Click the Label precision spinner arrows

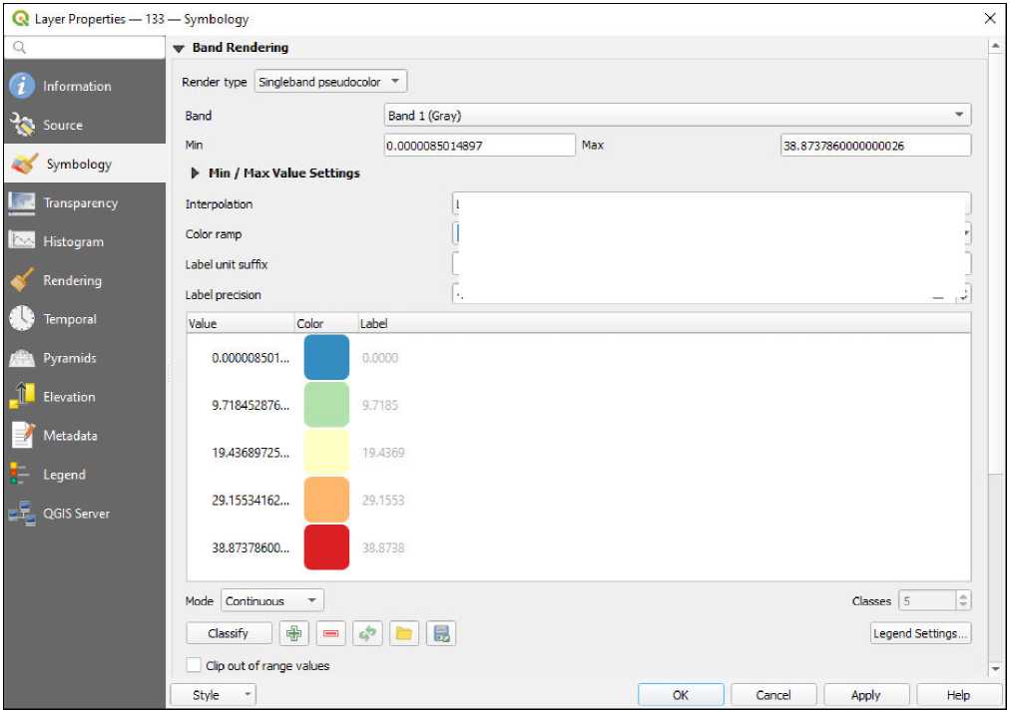tap(964, 295)
